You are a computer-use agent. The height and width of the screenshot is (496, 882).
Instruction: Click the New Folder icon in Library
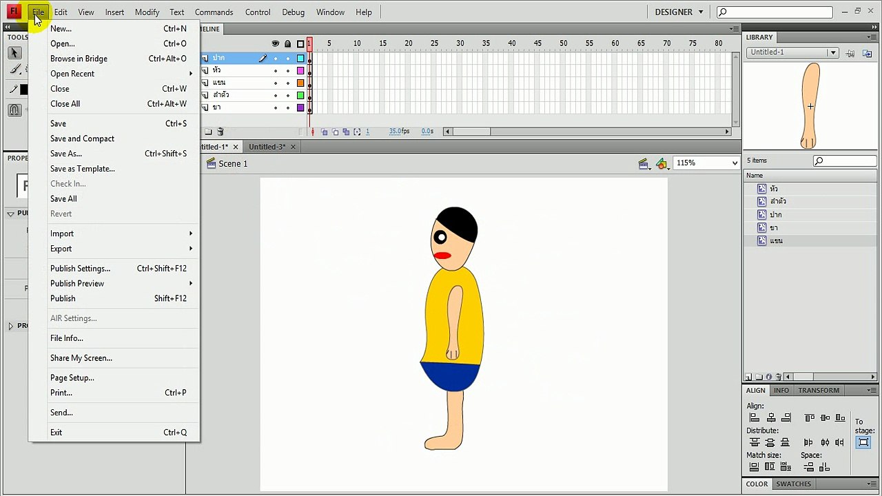tap(759, 377)
